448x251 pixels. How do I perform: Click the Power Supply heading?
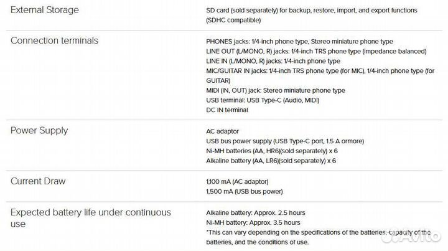coord(39,130)
